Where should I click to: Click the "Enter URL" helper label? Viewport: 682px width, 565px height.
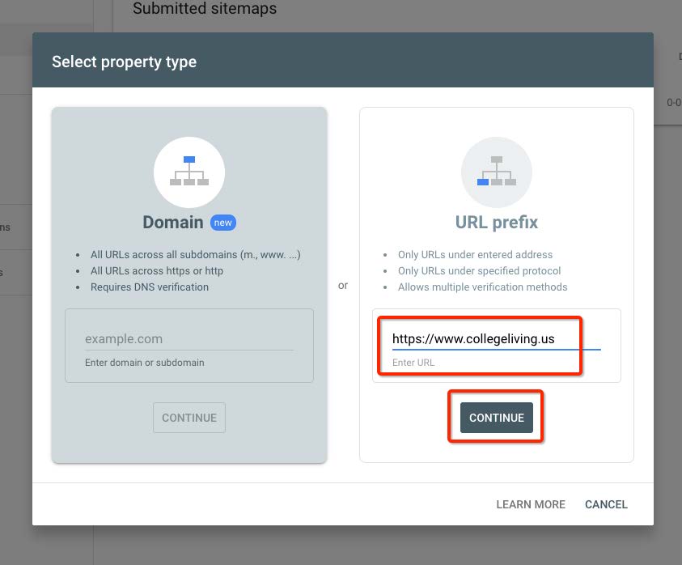(413, 362)
